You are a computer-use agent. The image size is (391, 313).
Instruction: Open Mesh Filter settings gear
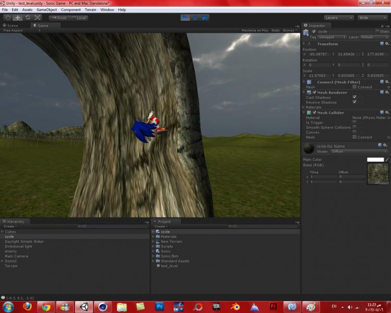[x=387, y=81]
